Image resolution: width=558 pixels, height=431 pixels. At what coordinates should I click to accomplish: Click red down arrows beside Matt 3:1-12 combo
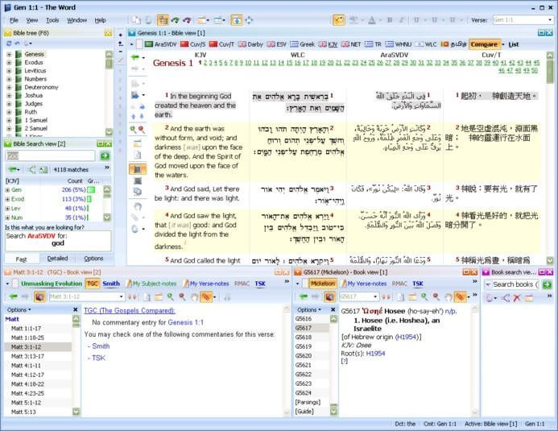click(x=132, y=296)
